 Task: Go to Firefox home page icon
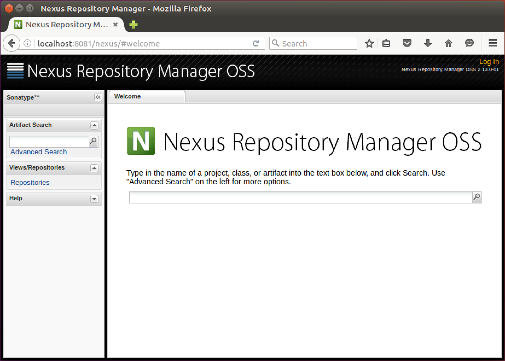448,43
